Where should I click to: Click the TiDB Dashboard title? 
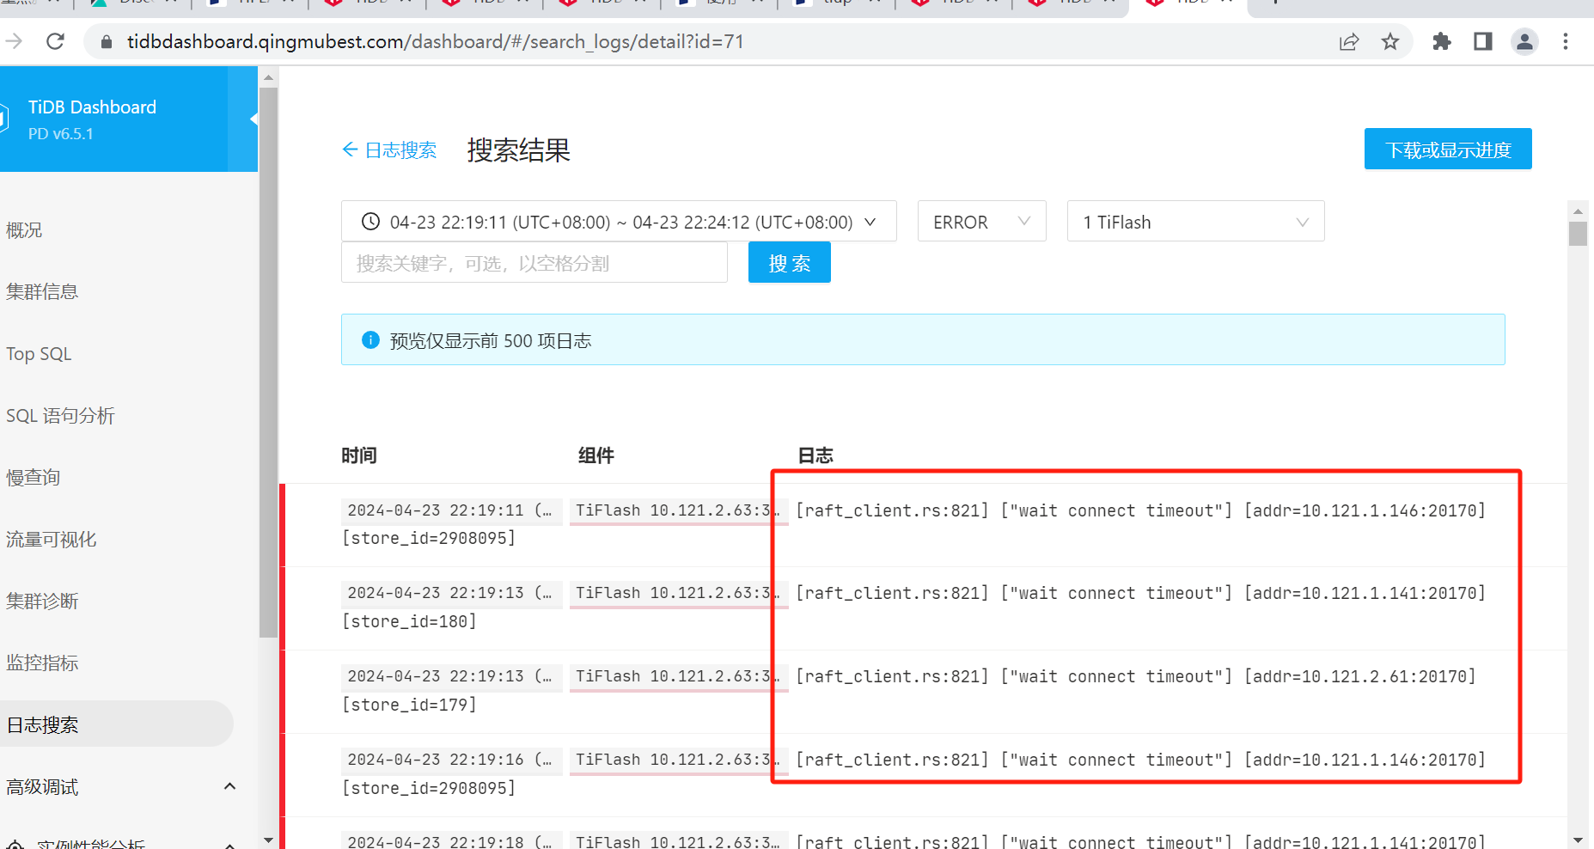[x=92, y=107]
